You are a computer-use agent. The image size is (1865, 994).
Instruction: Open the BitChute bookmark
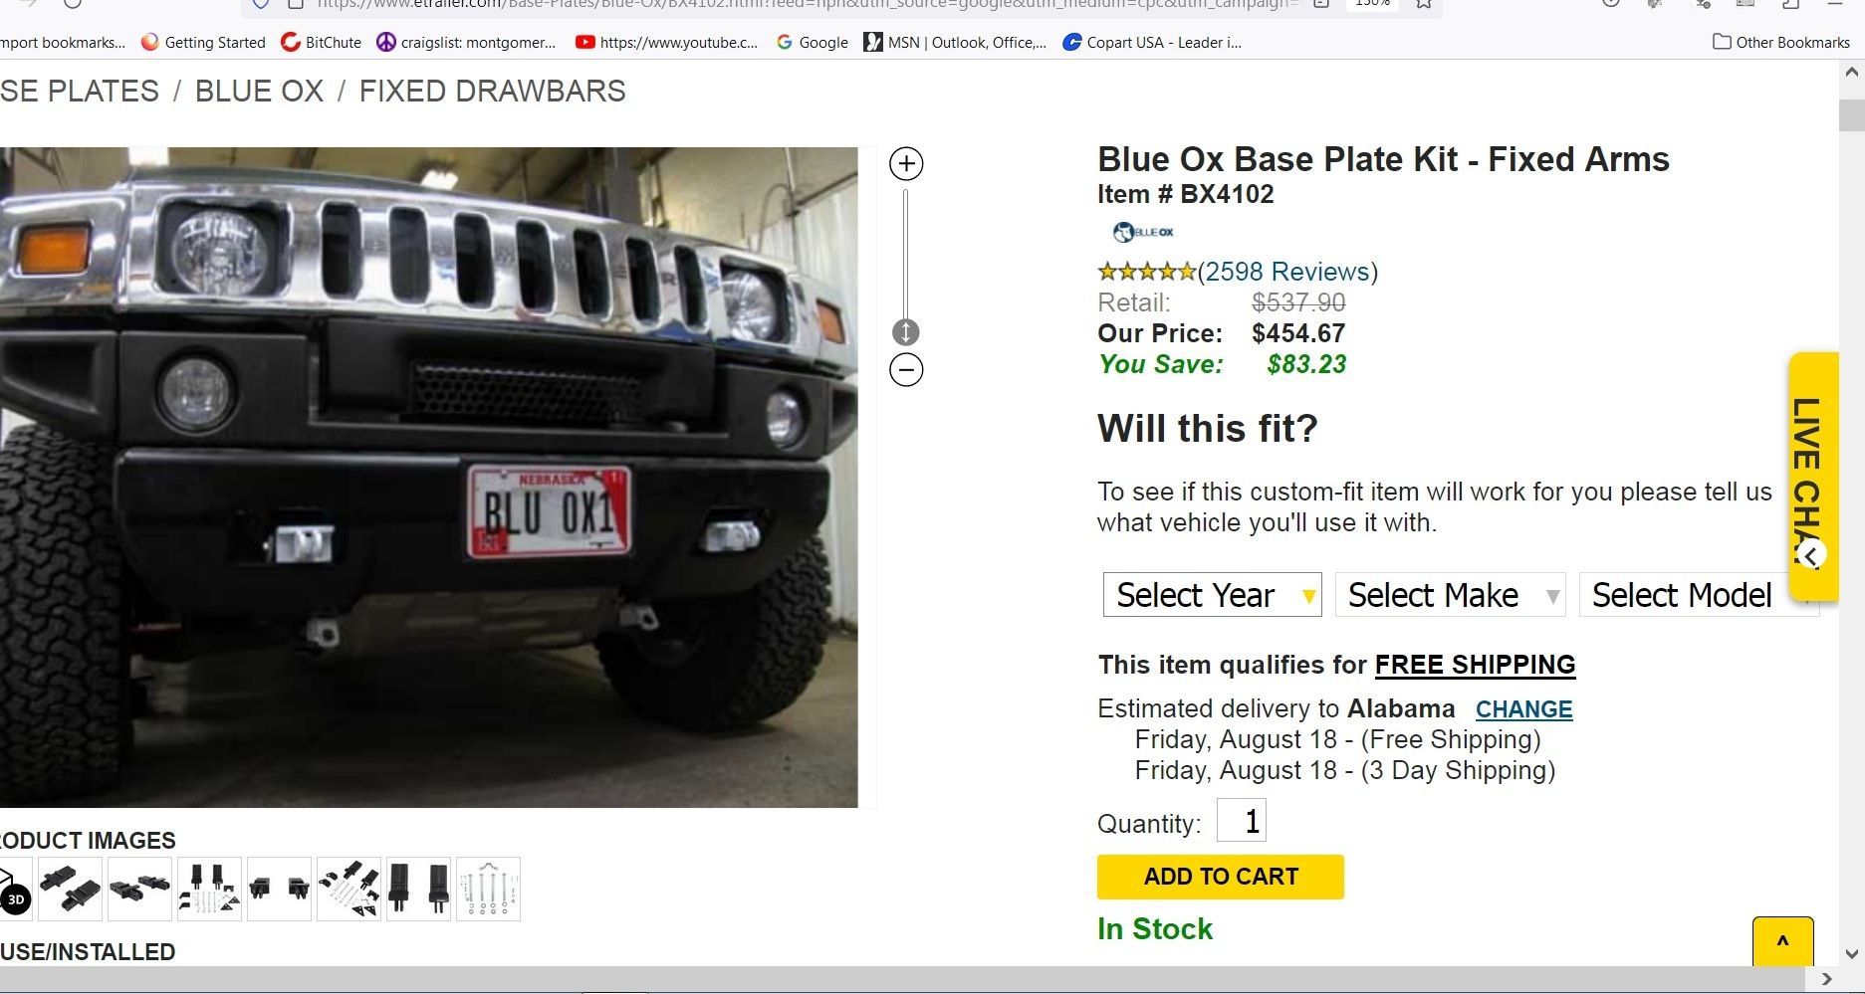(x=321, y=42)
